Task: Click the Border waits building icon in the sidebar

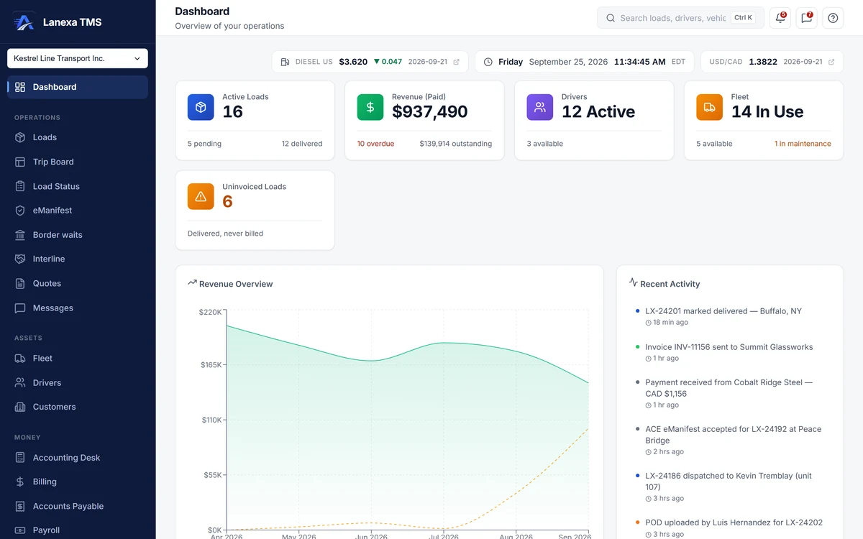Action: pyautogui.click(x=20, y=235)
